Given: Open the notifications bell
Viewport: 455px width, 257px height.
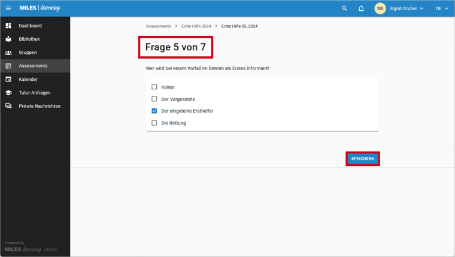Looking at the screenshot, I should 361,8.
